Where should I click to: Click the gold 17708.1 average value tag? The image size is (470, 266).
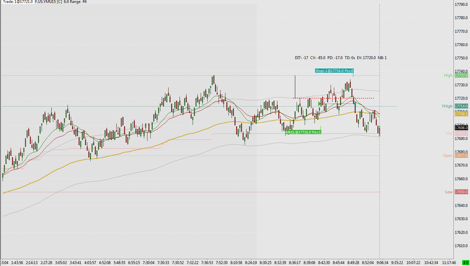(462, 114)
